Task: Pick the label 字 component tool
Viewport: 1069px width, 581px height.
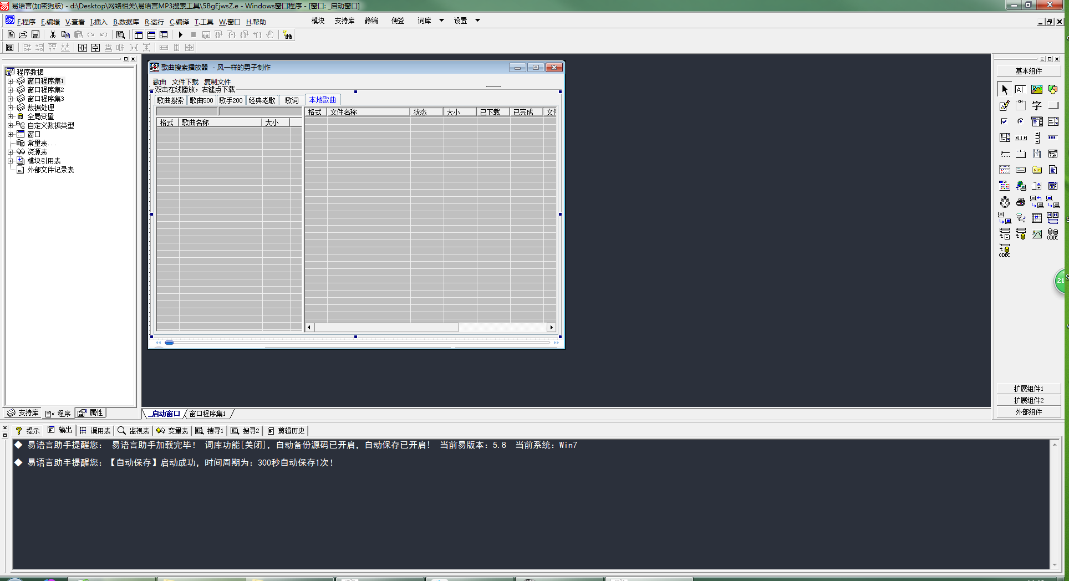Action: coord(1037,105)
